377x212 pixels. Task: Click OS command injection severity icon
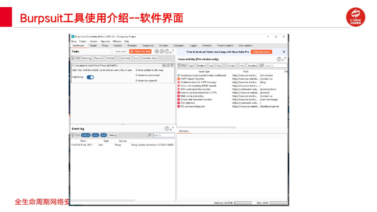(179, 106)
